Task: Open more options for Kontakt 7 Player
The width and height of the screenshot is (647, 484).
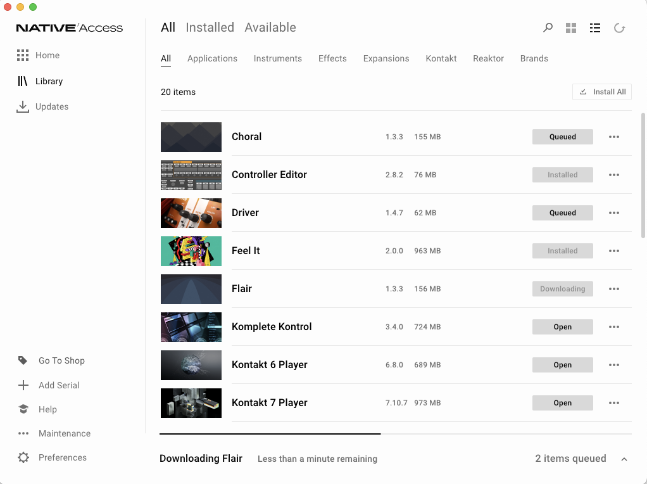Action: tap(614, 403)
